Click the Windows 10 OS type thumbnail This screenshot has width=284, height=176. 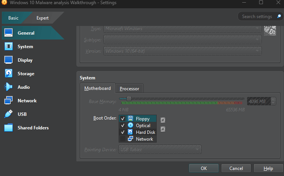[x=270, y=31]
